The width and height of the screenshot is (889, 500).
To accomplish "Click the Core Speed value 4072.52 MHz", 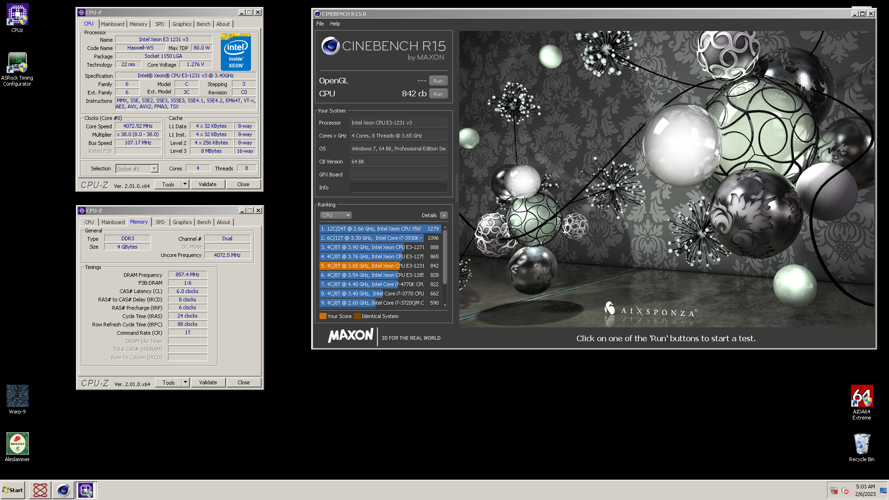I will [x=138, y=126].
